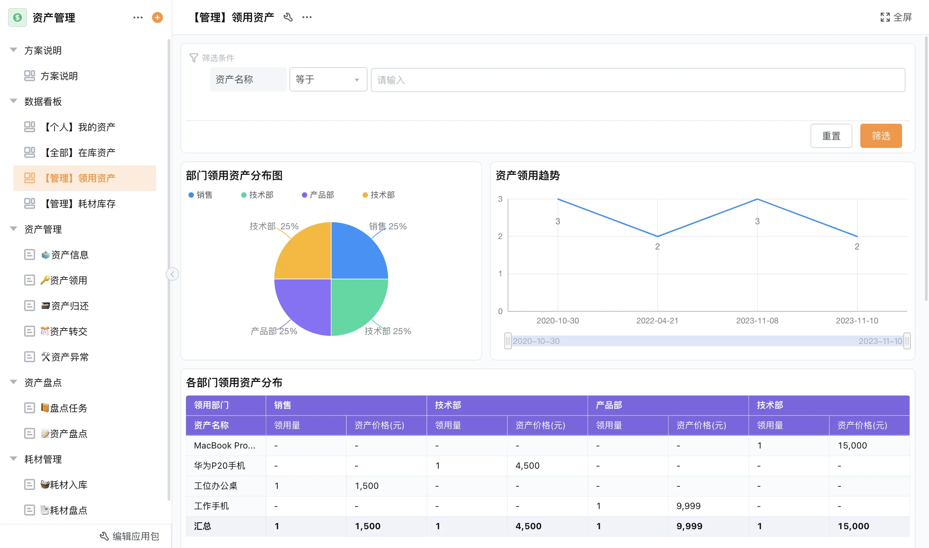The height and width of the screenshot is (548, 929).
Task: Click the green dollar app logo icon
Action: pos(18,17)
